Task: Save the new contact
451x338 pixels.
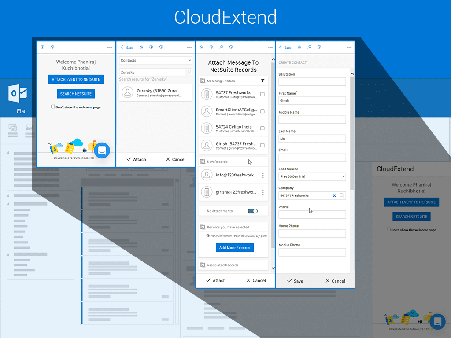Action: tap(295, 281)
